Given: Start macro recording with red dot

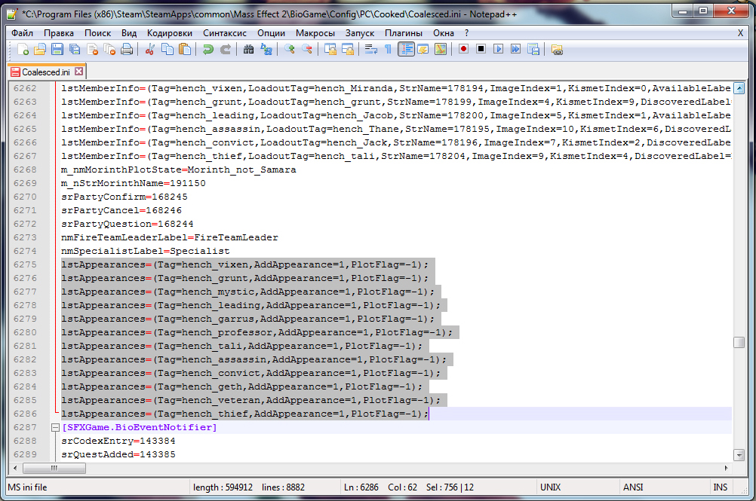Looking at the screenshot, I should coord(463,49).
